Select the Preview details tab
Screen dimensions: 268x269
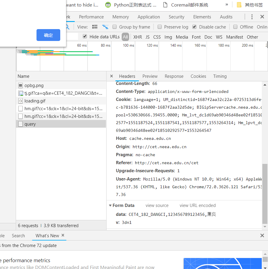click(150, 76)
